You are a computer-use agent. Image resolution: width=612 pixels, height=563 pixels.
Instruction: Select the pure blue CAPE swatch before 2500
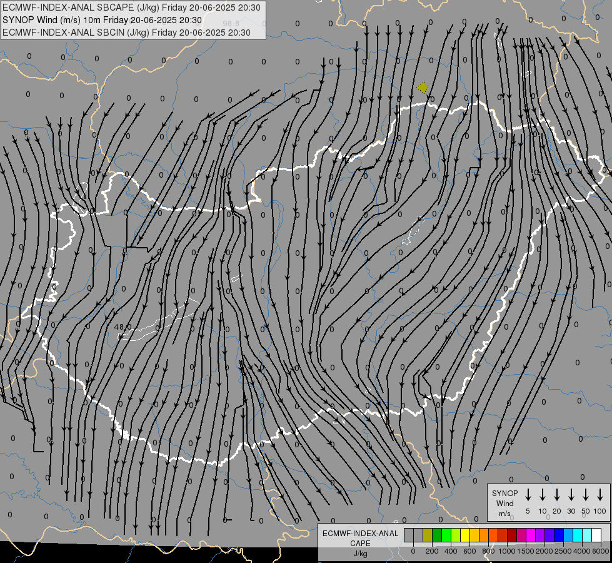(558, 535)
